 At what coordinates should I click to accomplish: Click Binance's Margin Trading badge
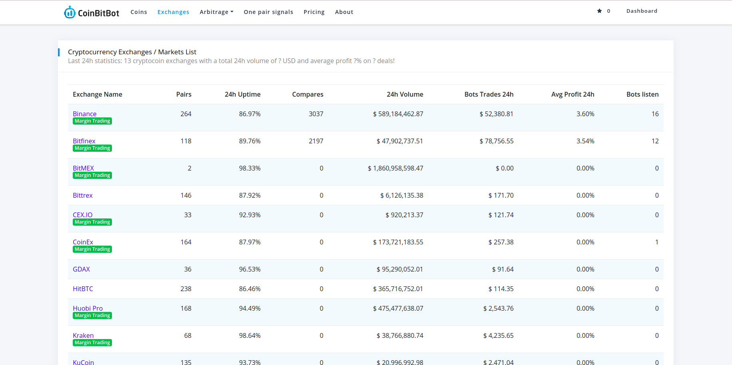pyautogui.click(x=92, y=121)
